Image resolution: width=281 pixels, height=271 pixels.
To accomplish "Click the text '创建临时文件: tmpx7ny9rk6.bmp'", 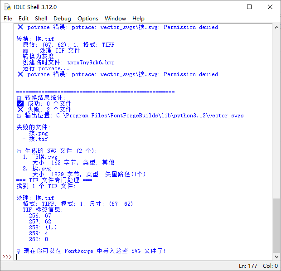I will pos(68,63).
